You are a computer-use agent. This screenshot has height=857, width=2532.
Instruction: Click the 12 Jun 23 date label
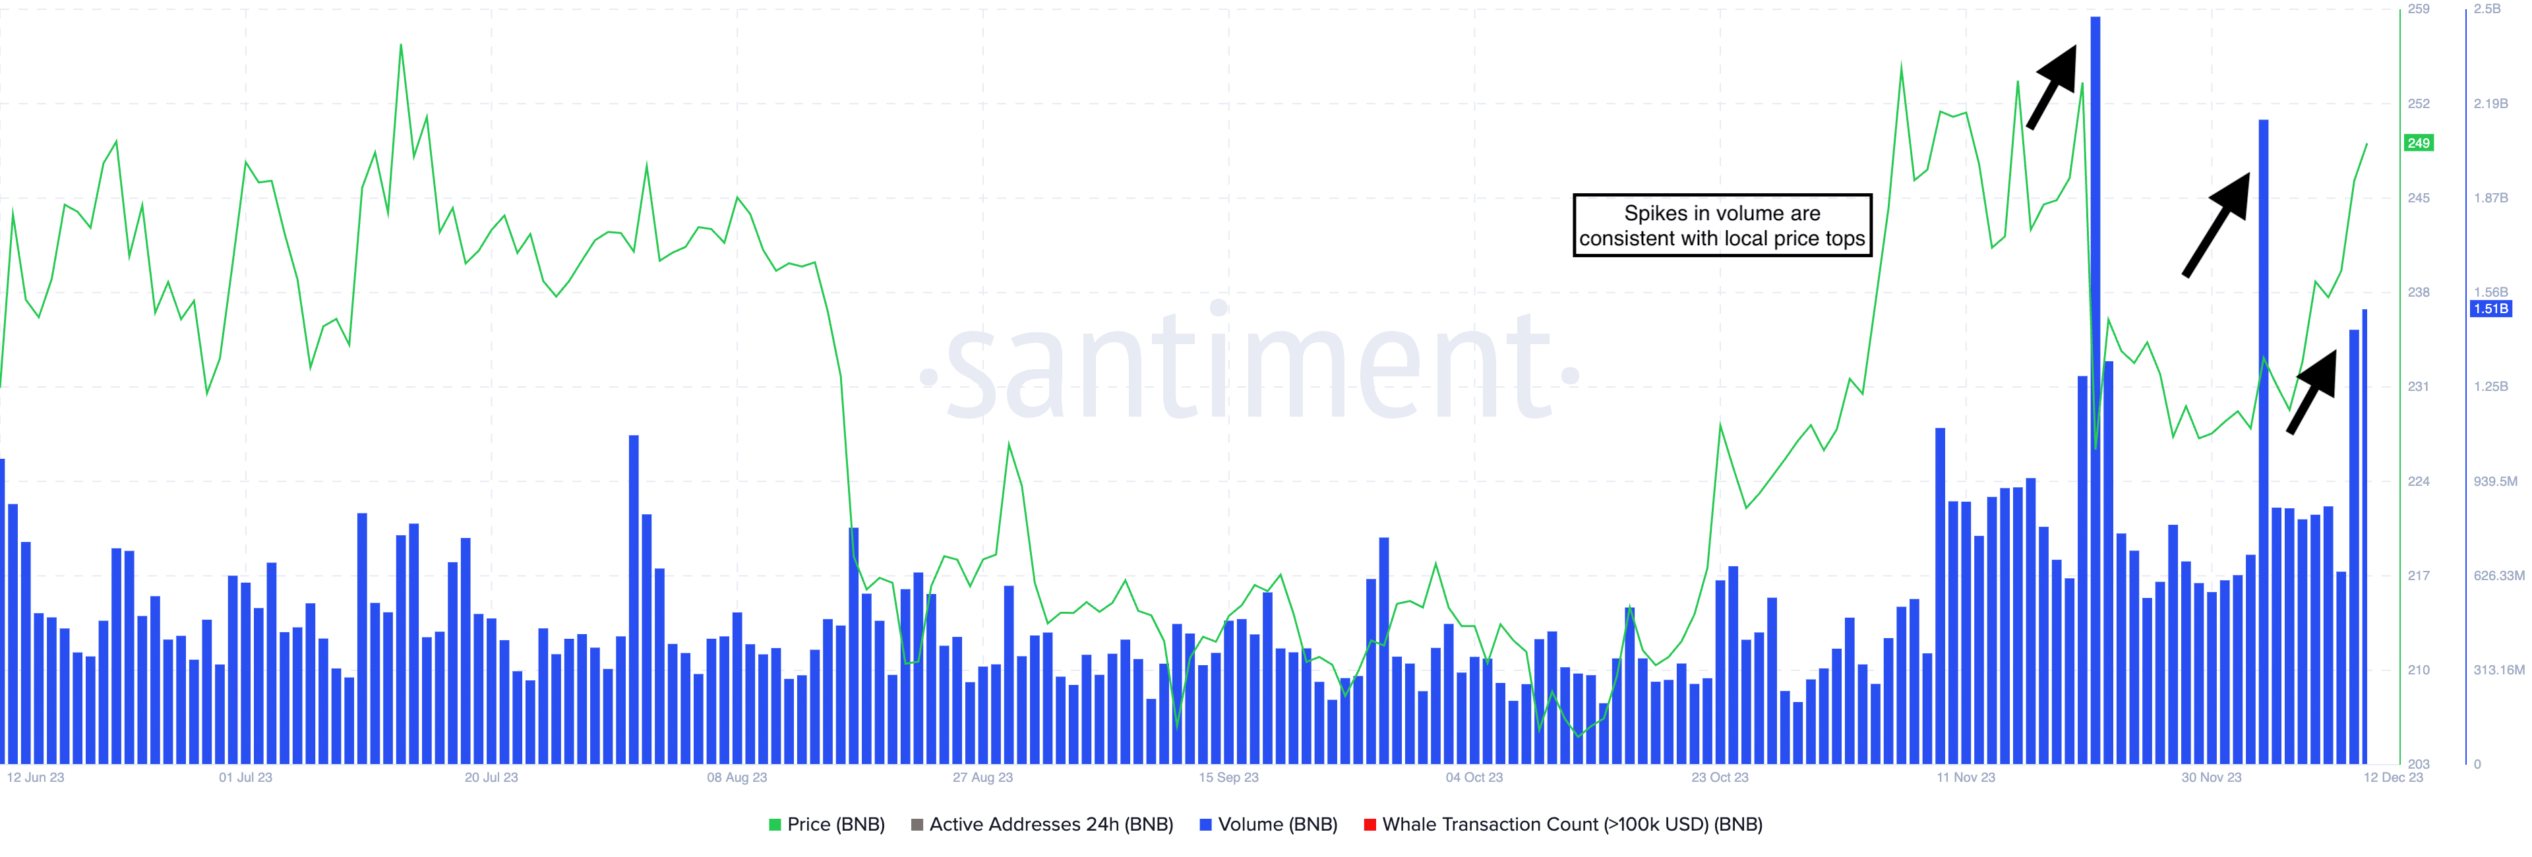pyautogui.click(x=36, y=777)
